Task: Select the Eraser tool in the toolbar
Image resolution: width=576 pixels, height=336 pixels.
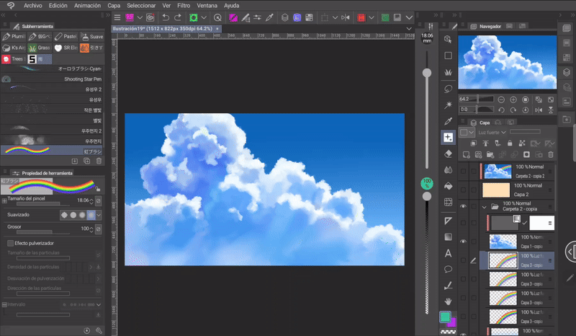Action: pos(448,154)
